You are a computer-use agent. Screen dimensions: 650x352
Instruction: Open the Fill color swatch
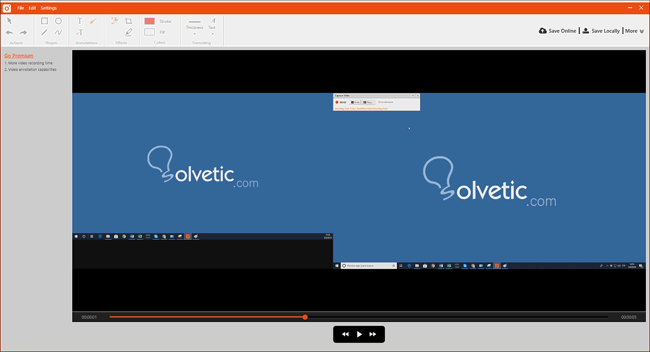[x=149, y=32]
